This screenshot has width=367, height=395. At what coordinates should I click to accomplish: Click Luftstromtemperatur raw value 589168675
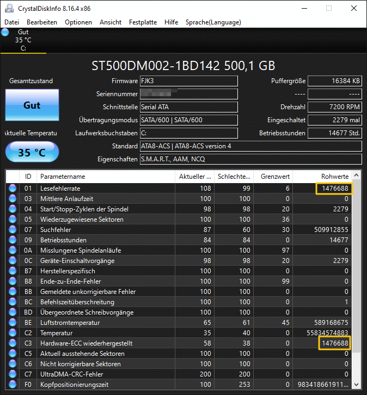tap(331, 322)
